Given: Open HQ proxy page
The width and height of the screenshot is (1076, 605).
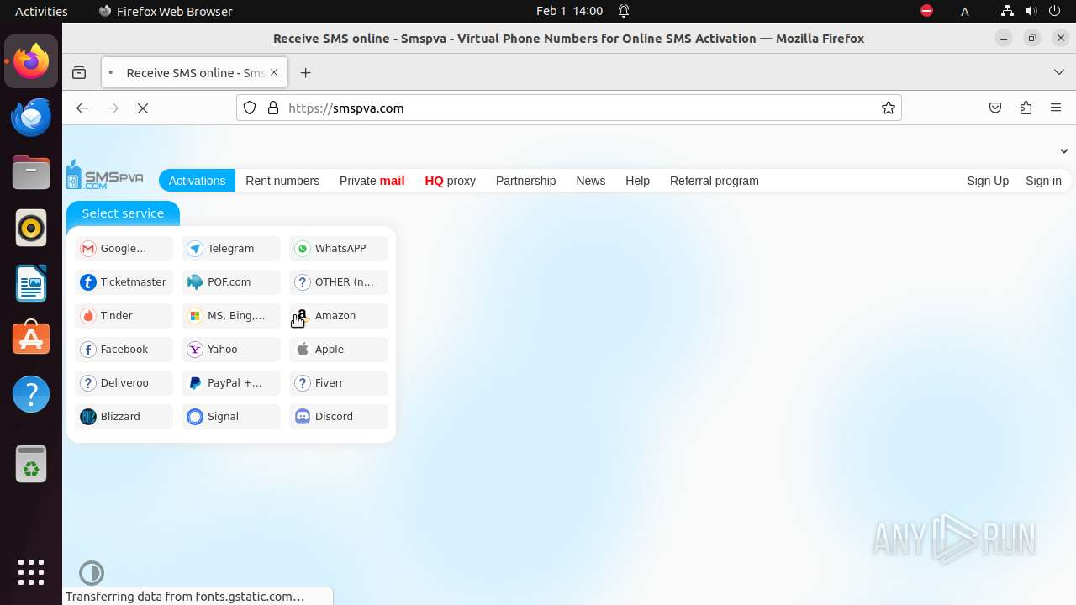Looking at the screenshot, I should tap(451, 181).
